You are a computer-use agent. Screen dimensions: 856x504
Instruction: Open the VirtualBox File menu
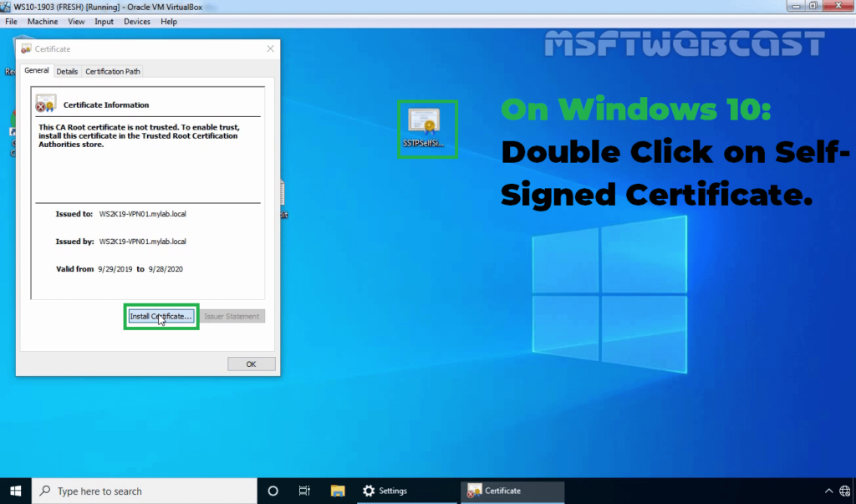click(x=11, y=21)
